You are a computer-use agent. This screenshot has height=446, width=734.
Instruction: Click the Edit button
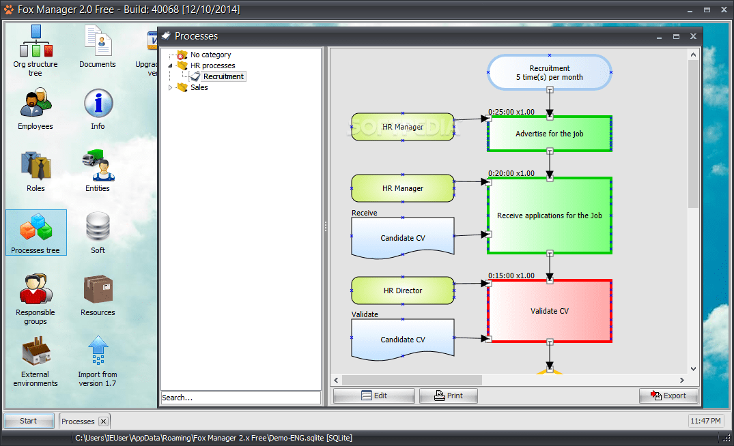(373, 396)
